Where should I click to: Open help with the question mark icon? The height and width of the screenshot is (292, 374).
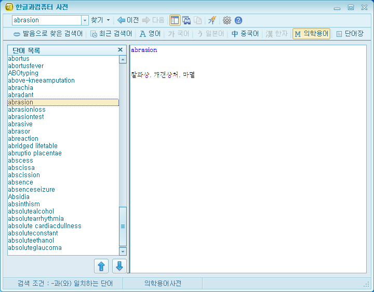click(x=238, y=20)
